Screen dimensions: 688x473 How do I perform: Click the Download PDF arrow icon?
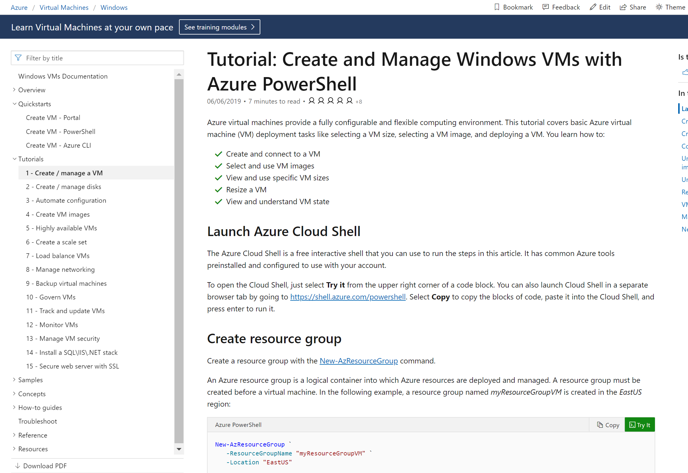18,466
